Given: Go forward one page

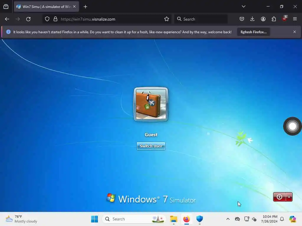Looking at the screenshot, I should (17, 19).
